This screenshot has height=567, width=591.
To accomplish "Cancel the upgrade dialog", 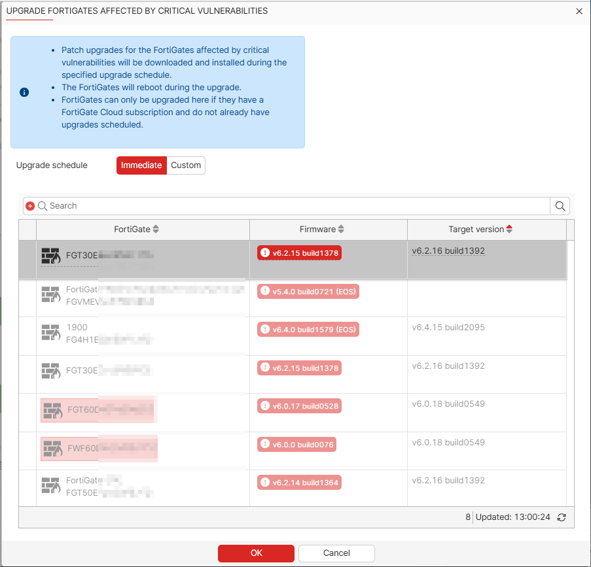I will click(x=336, y=553).
